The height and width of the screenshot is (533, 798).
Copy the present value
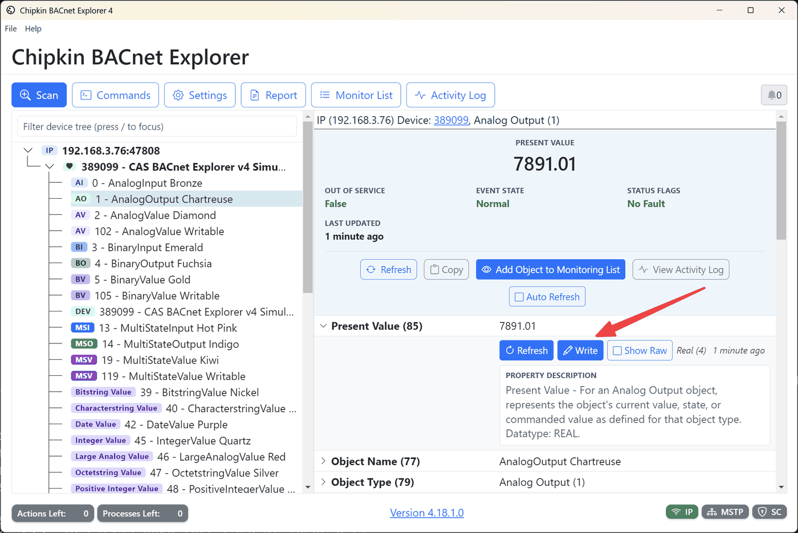point(446,269)
